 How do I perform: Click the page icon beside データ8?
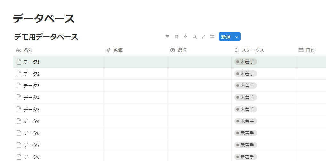[x=19, y=157]
